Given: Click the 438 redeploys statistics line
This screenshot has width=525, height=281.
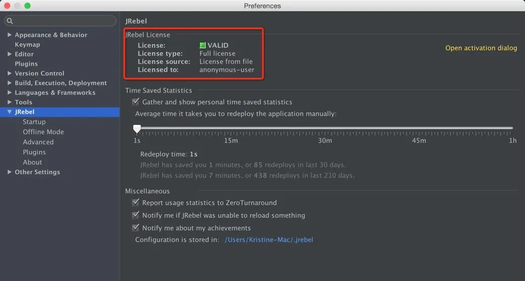Looking at the screenshot, I should pyautogui.click(x=247, y=175).
